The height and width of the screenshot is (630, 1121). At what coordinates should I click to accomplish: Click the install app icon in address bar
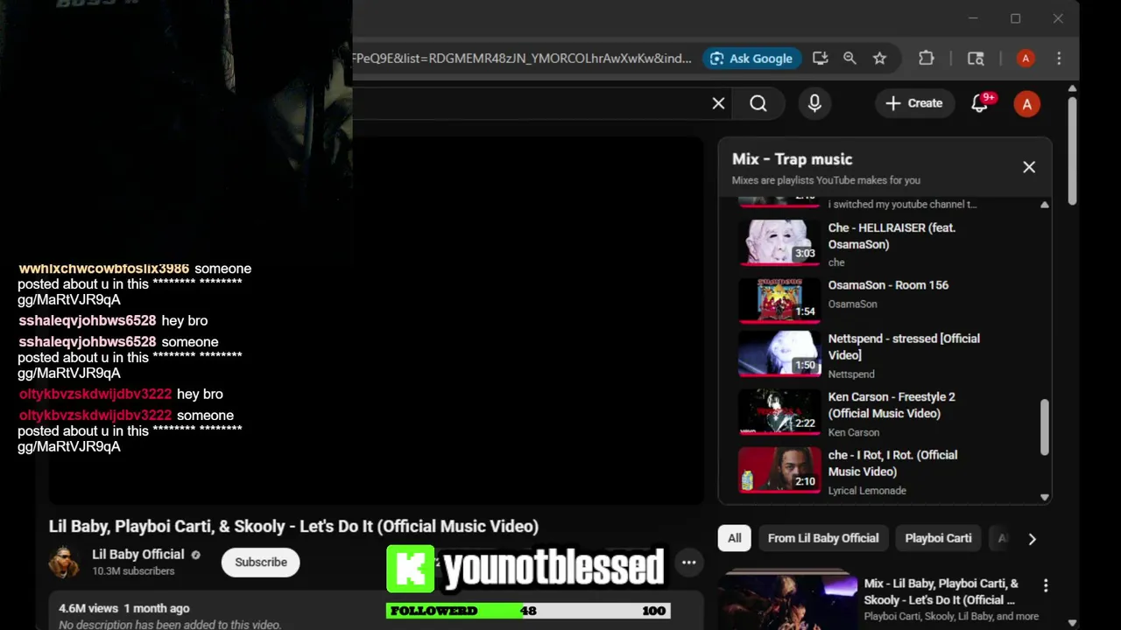point(821,59)
